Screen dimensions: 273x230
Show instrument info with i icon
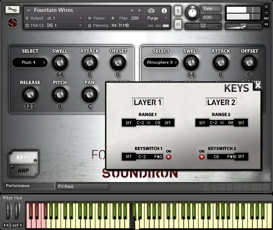point(164,11)
